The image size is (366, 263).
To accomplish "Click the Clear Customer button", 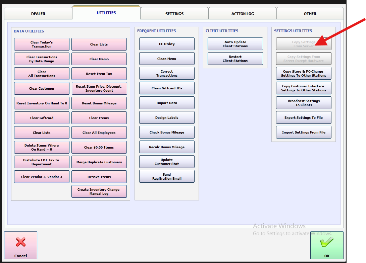I will [x=42, y=88].
